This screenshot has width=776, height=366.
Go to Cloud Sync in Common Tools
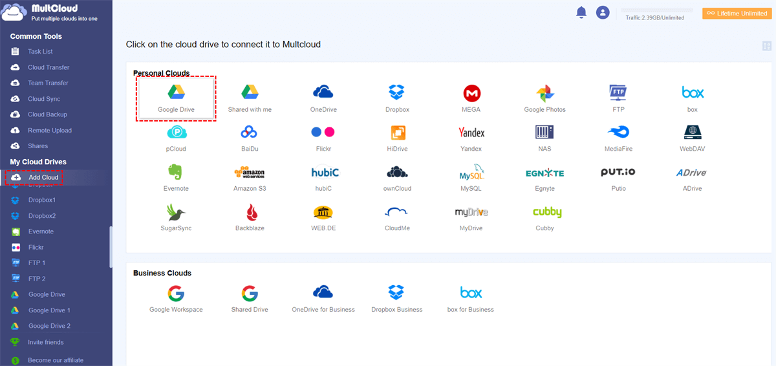pyautogui.click(x=44, y=99)
